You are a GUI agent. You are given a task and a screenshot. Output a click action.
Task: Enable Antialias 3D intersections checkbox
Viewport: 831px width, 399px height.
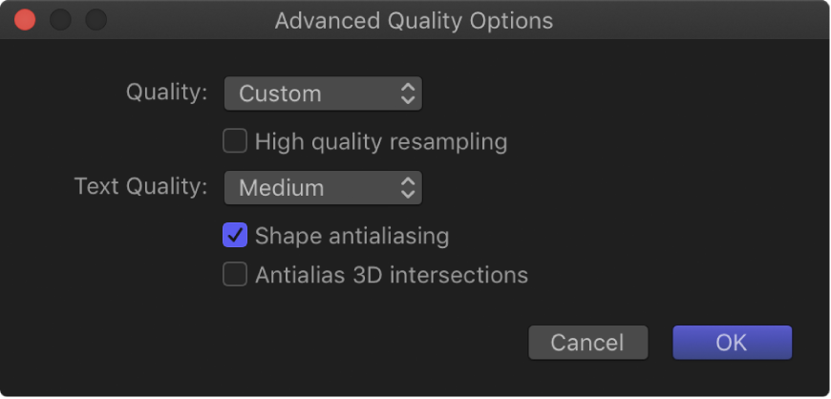point(235,275)
